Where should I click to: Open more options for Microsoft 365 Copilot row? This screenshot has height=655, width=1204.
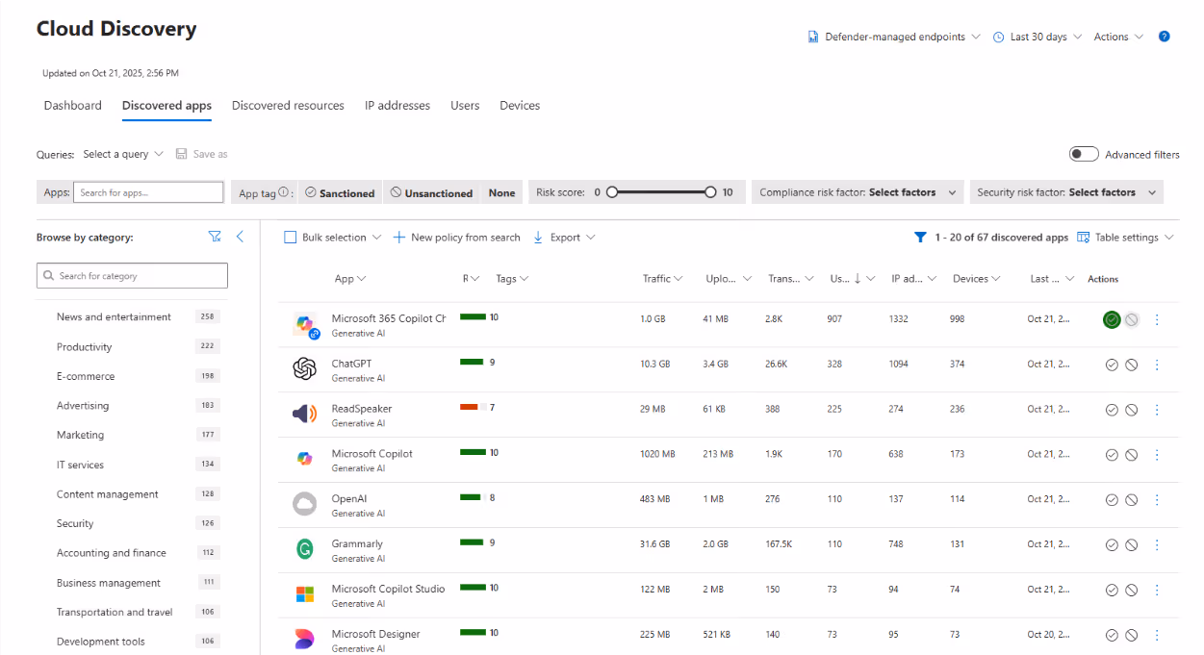(x=1157, y=319)
